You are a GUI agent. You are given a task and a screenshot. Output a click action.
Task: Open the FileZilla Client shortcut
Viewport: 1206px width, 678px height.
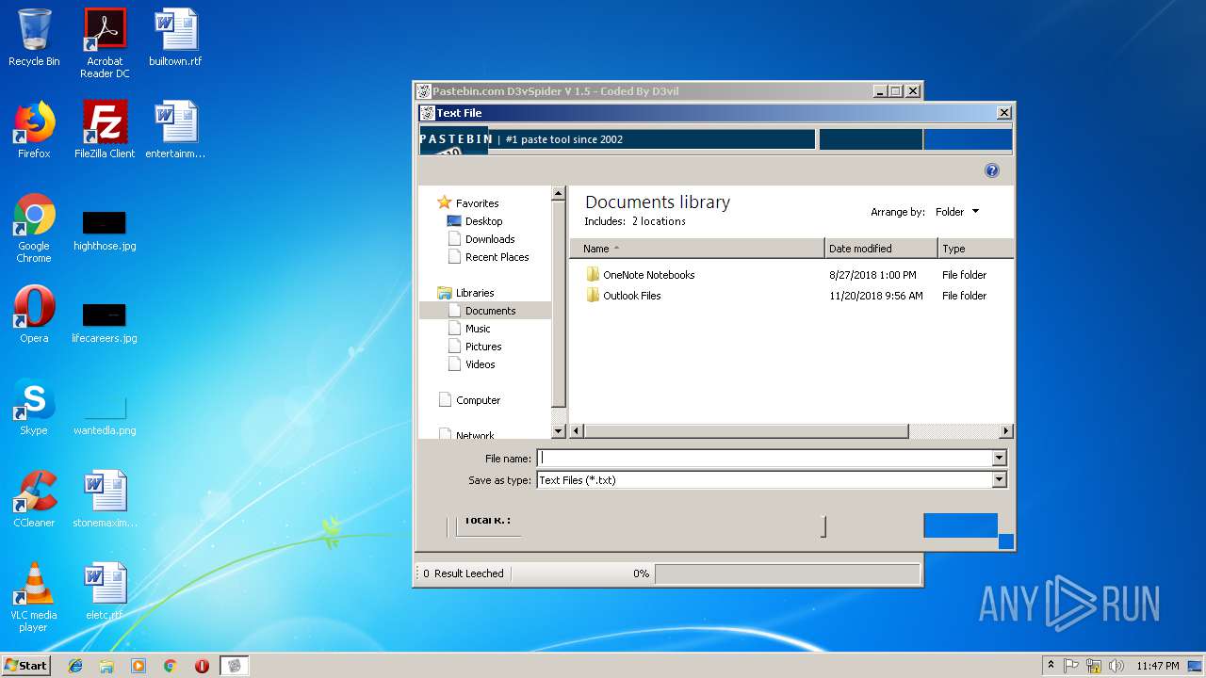[x=105, y=130]
